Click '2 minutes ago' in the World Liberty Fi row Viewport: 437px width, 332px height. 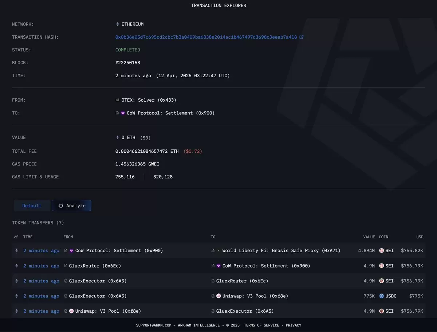tap(41, 251)
